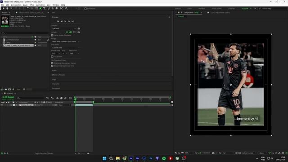Open the Graph Editor in timeline
Viewport: 288px width, 162px height.
(x=70, y=98)
